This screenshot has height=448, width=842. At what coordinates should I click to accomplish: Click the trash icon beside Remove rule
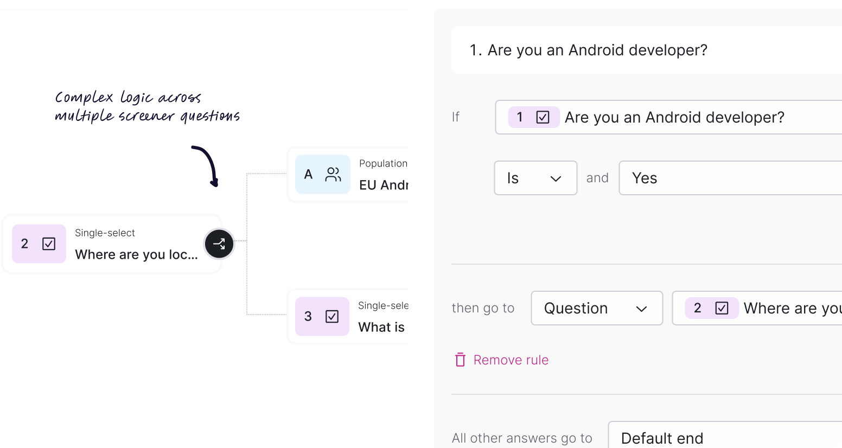click(x=460, y=360)
